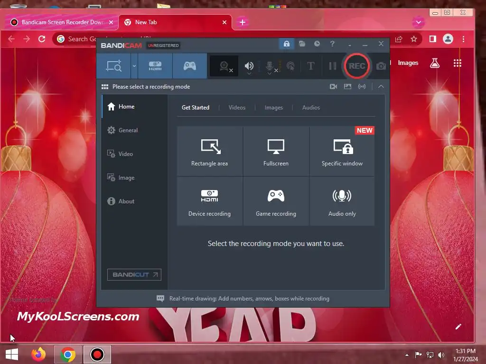Open the Video settings section

tap(134, 154)
